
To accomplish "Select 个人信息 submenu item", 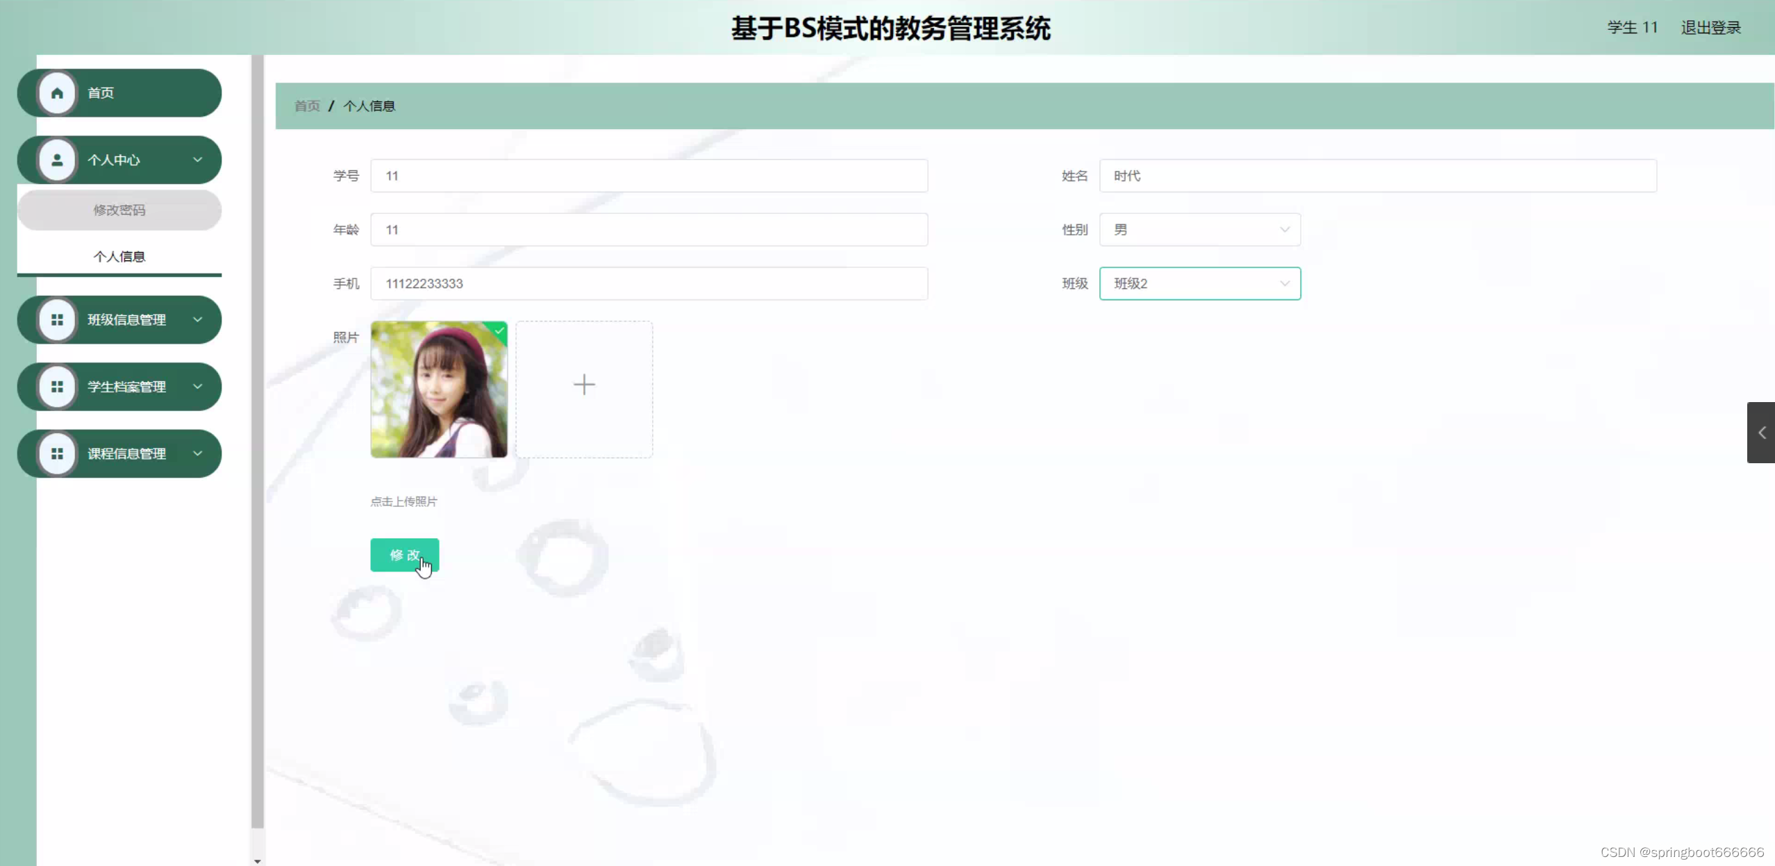I will [119, 256].
